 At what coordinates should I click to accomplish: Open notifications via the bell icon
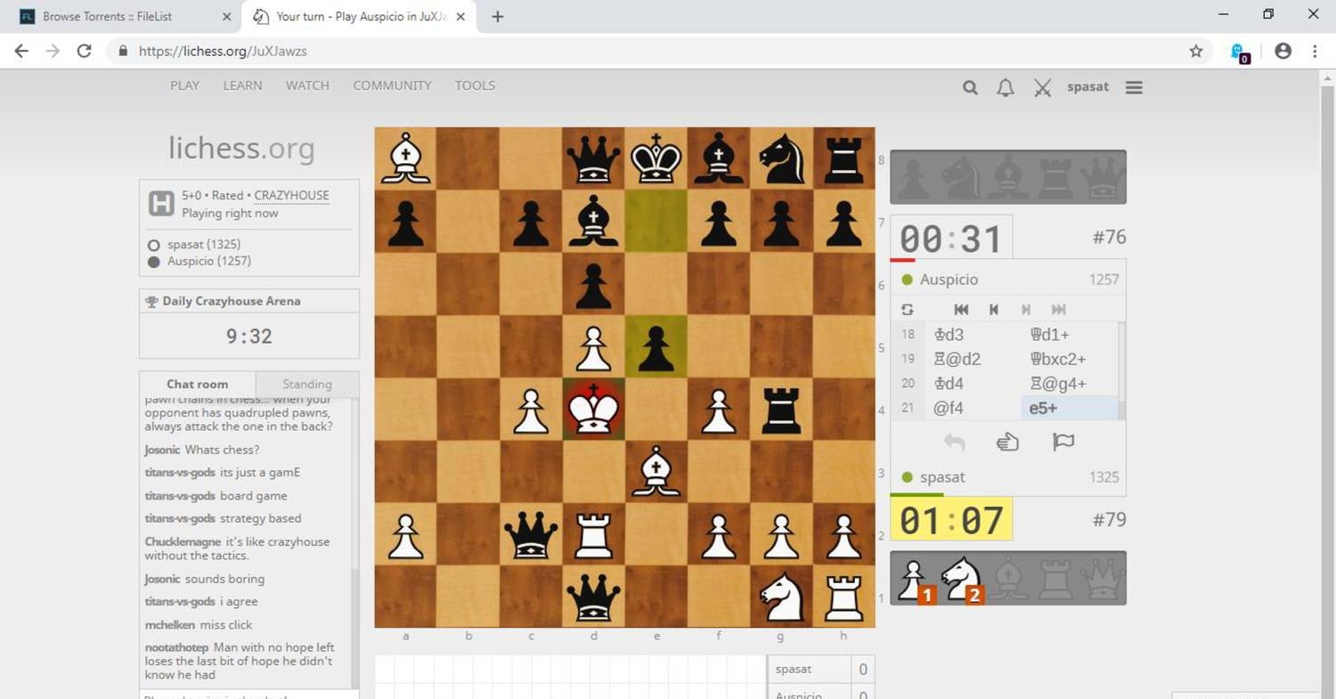pyautogui.click(x=1005, y=86)
